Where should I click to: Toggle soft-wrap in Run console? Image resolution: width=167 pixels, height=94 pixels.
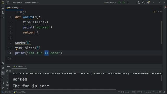[x=7, y=82]
